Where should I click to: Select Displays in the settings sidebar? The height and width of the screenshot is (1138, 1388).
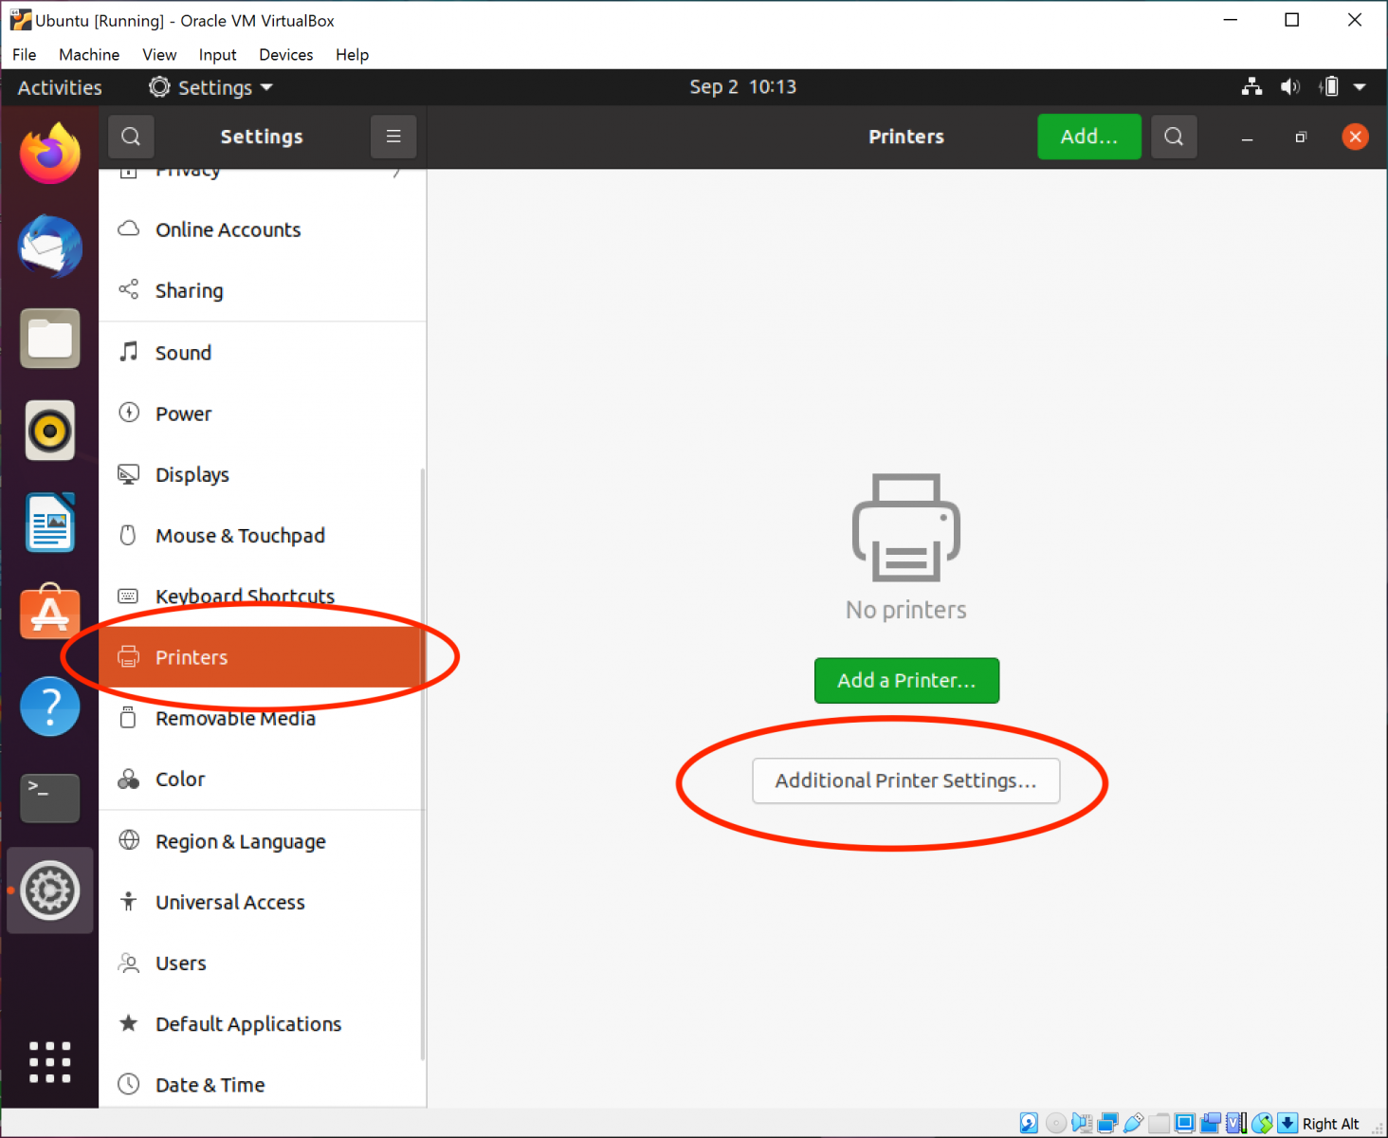point(192,475)
